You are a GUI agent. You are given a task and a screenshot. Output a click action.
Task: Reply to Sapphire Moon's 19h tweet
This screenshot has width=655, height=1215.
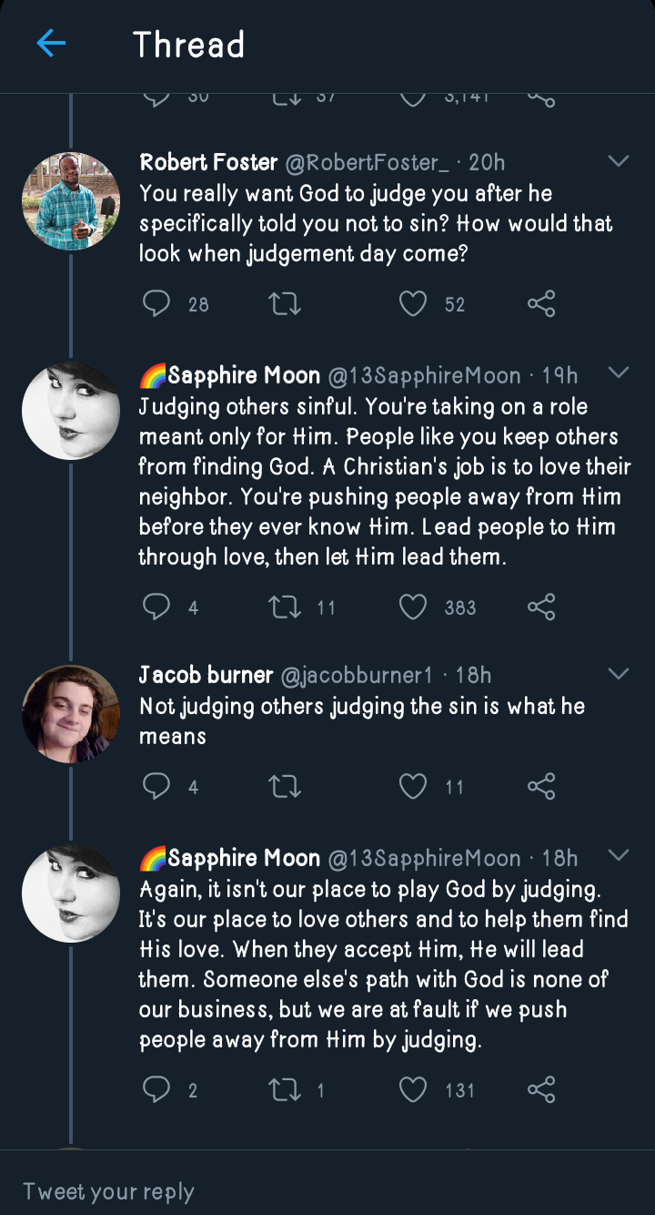point(156,607)
